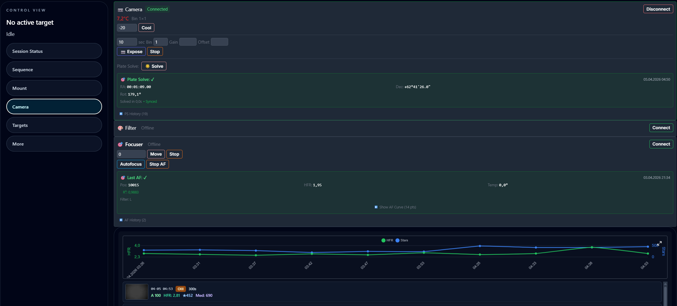Click the target icon next to Plate Solve result
The width and height of the screenshot is (677, 306).
coord(123,80)
